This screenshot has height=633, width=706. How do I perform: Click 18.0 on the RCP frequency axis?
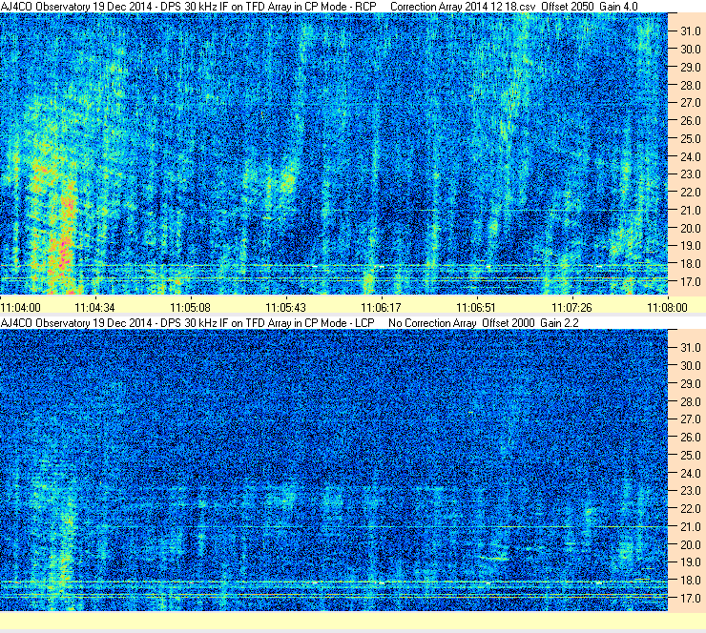[x=690, y=264]
